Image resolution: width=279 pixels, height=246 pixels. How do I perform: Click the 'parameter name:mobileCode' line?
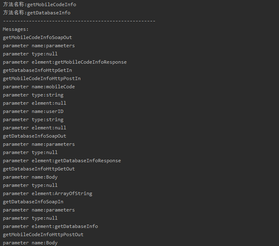[39, 87]
